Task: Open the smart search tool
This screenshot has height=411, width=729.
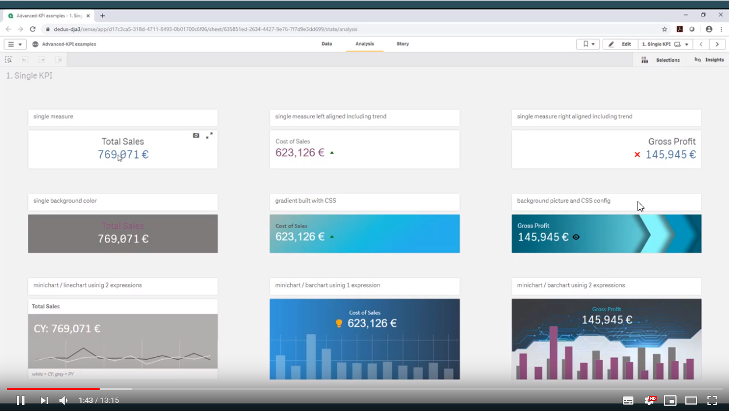Action: point(8,59)
